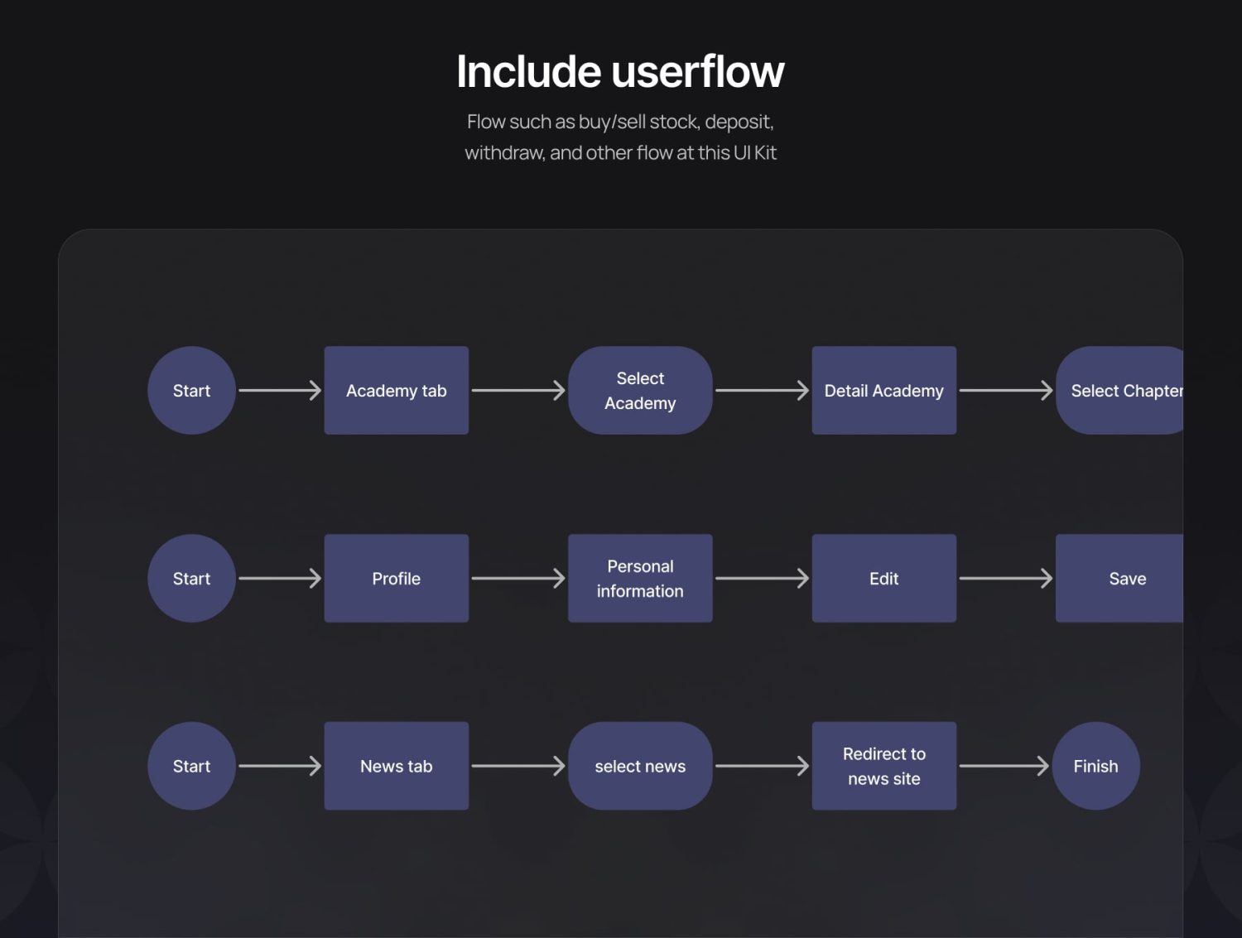Screen dimensions: 1242x938
Task: Select the News tab flow box
Action: pos(397,766)
